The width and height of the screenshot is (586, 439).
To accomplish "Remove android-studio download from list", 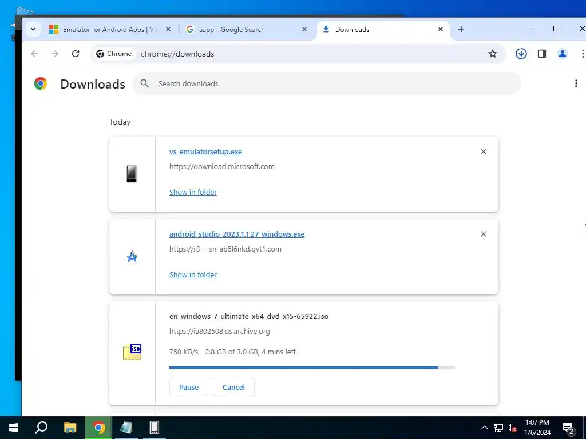I will pos(483,234).
